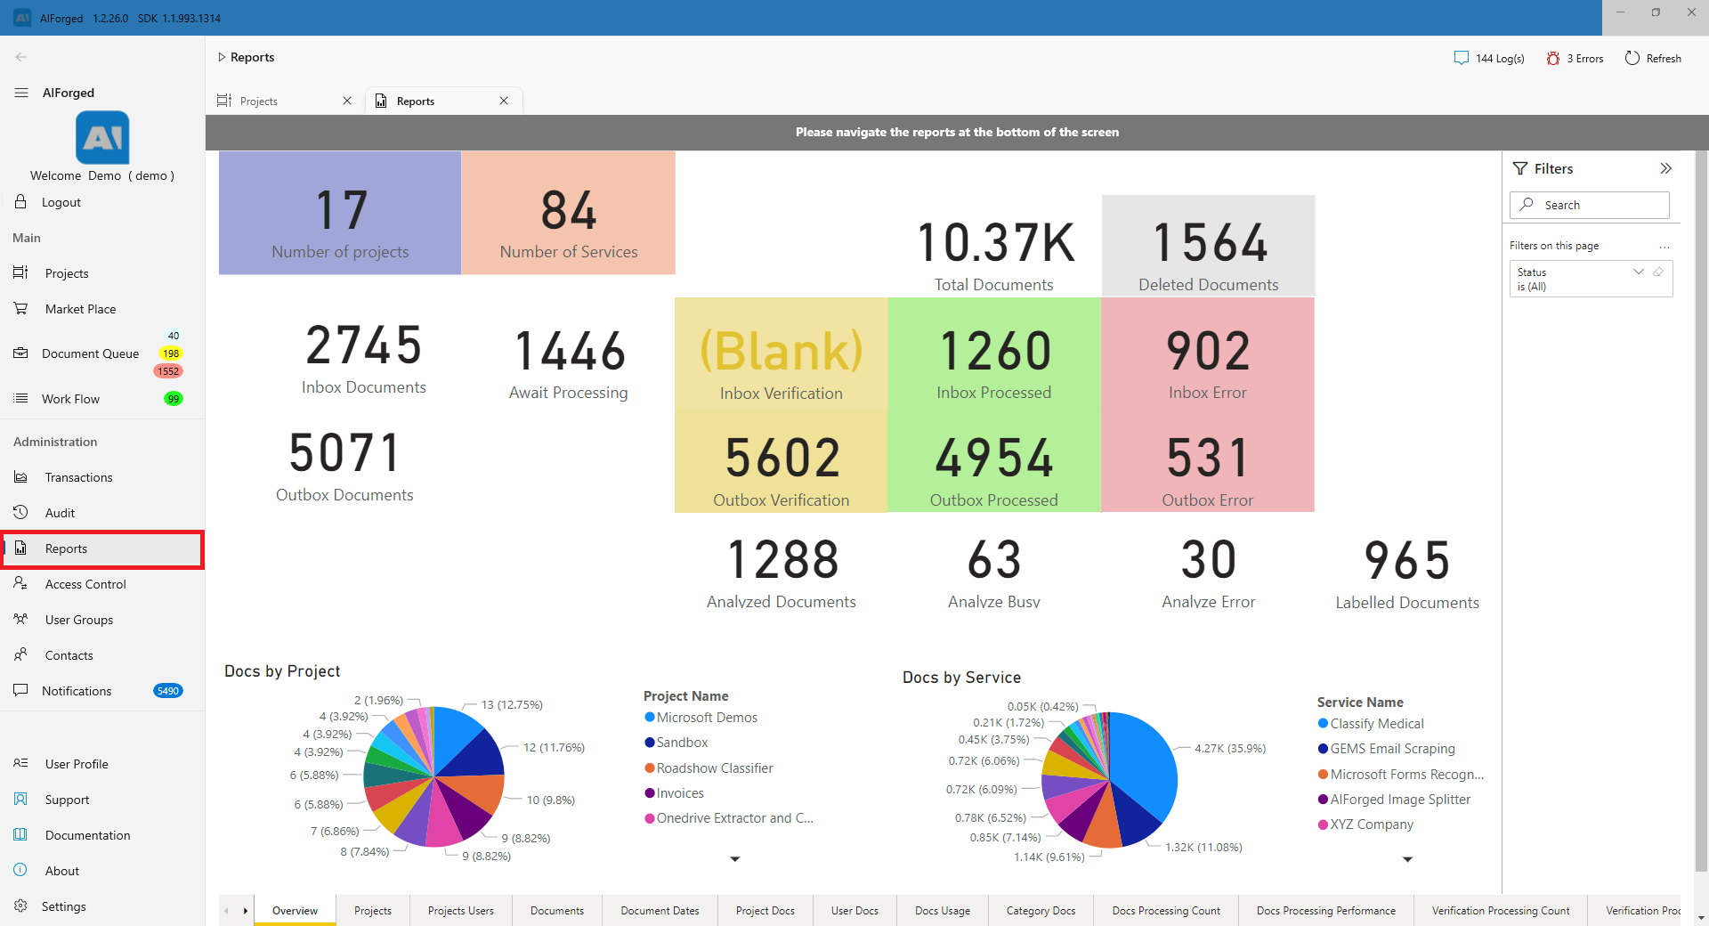Open User Docs report tab
Screen dimensions: 1709x926
pos(854,911)
